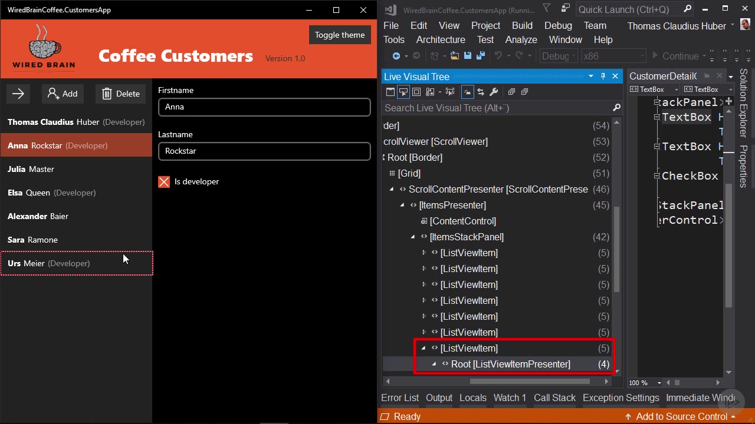Click the arrow navigation icon button
This screenshot has height=424, width=755.
(18, 94)
